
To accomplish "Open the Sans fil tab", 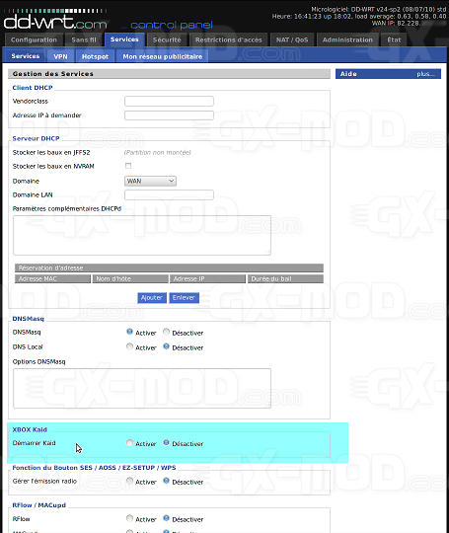I will pos(84,39).
